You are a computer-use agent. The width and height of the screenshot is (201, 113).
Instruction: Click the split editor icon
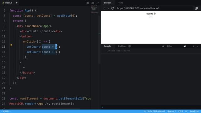click(x=88, y=3)
